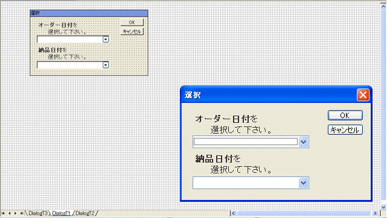Click キャンセル in the running 選択 dialog
Image resolution: width=387 pixels, height=218 pixels.
345,130
